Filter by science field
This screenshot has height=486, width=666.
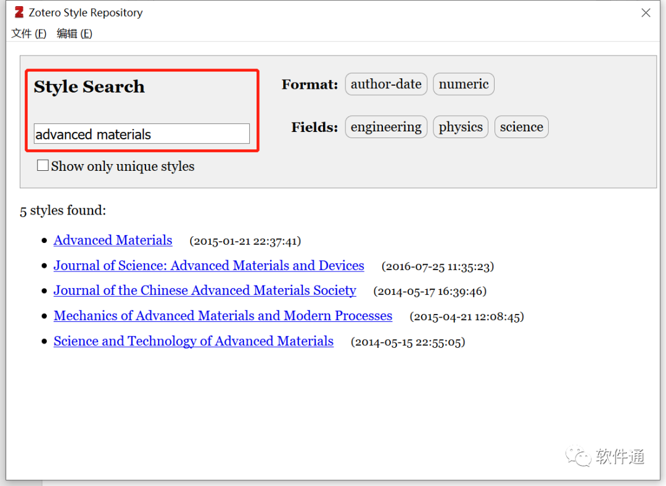[x=521, y=127]
